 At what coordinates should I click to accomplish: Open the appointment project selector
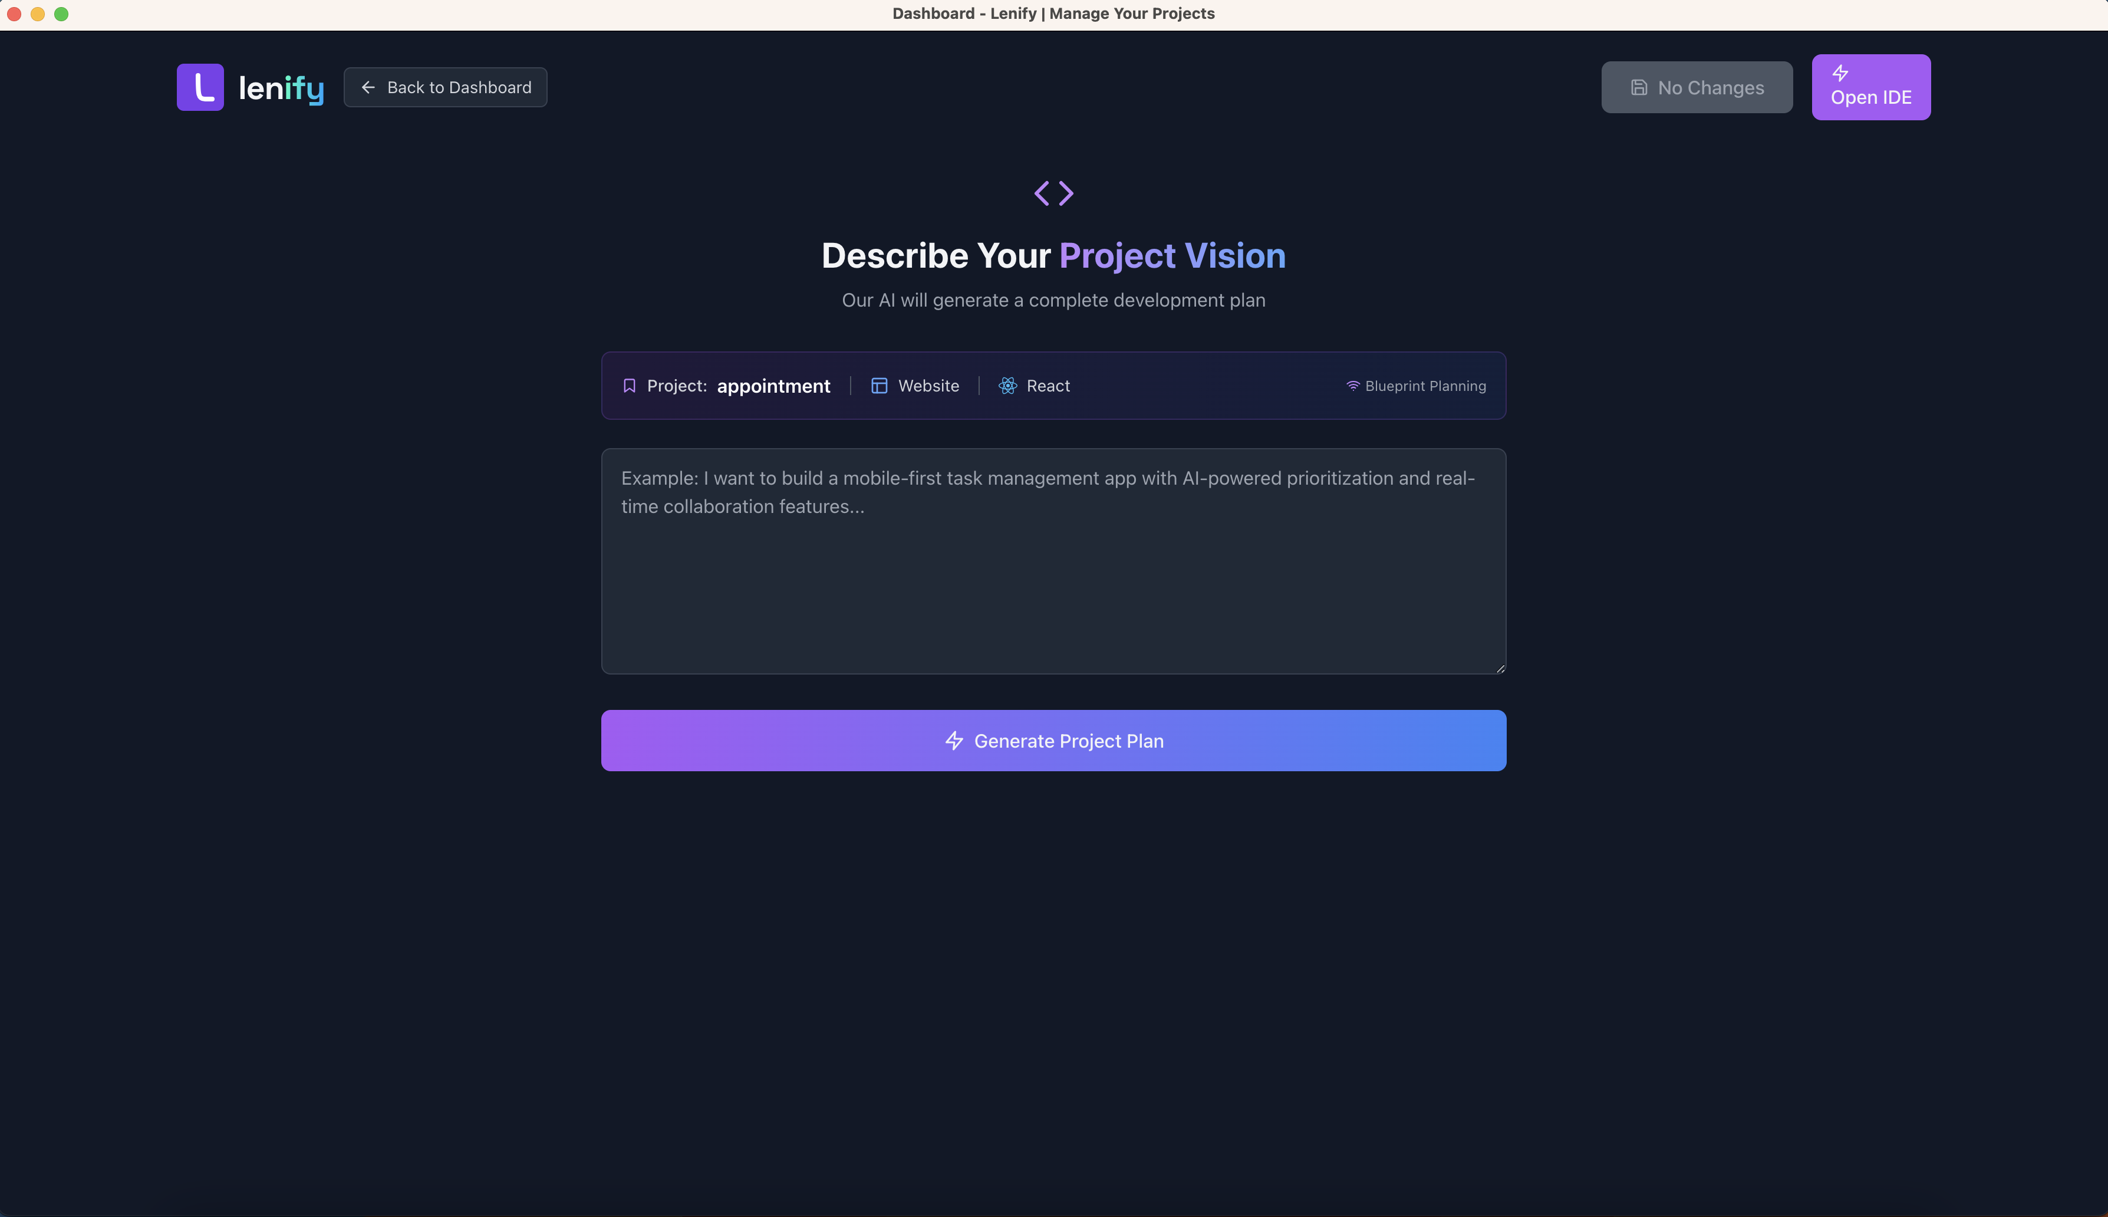point(773,386)
